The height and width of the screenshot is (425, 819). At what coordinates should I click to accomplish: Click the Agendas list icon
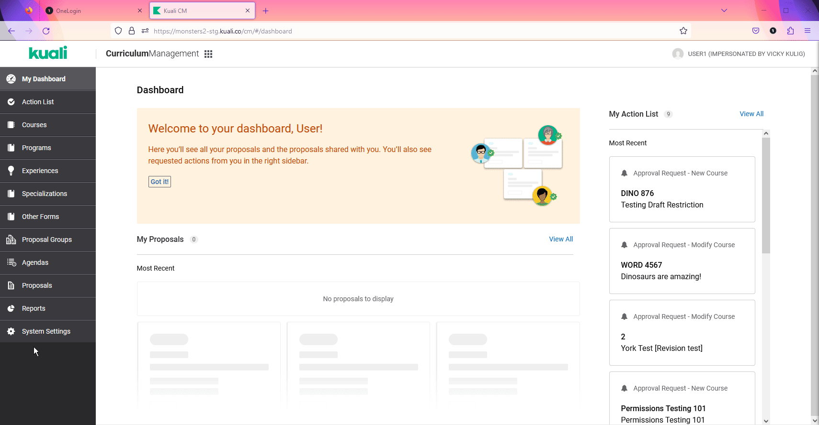click(11, 262)
